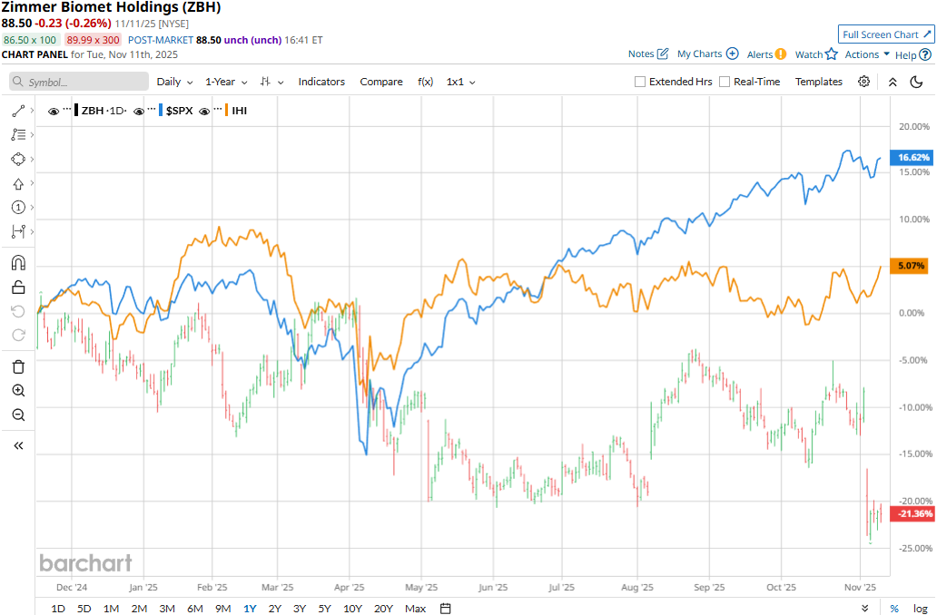
Task: Delete drawings with the trash icon
Action: (18, 366)
